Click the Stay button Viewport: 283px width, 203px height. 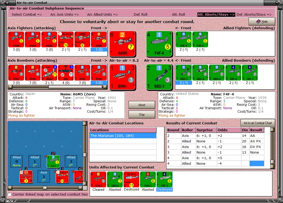tap(142, 115)
